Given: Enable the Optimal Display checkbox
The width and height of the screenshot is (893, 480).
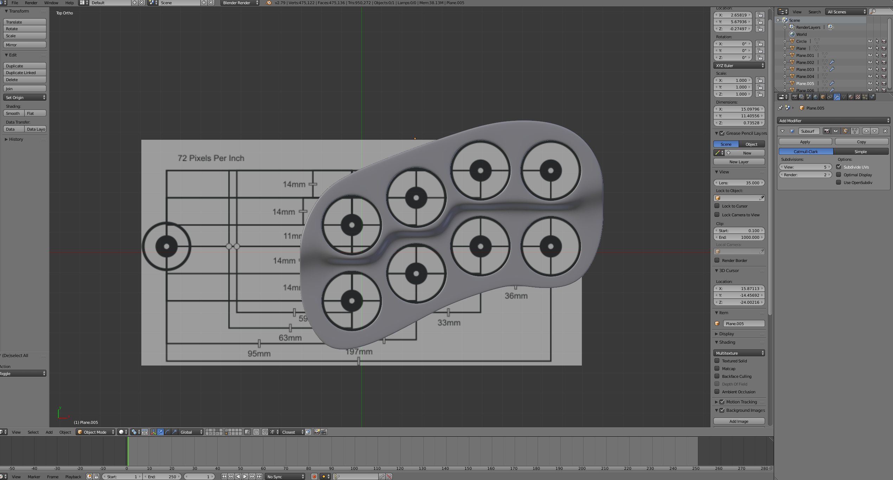Looking at the screenshot, I should [839, 175].
